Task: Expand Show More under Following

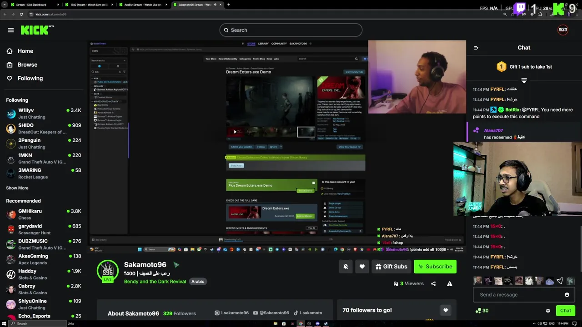Action: pos(17,188)
